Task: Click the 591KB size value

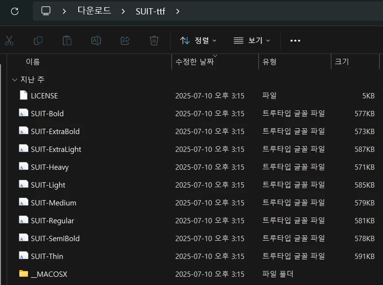Action: 365,256
